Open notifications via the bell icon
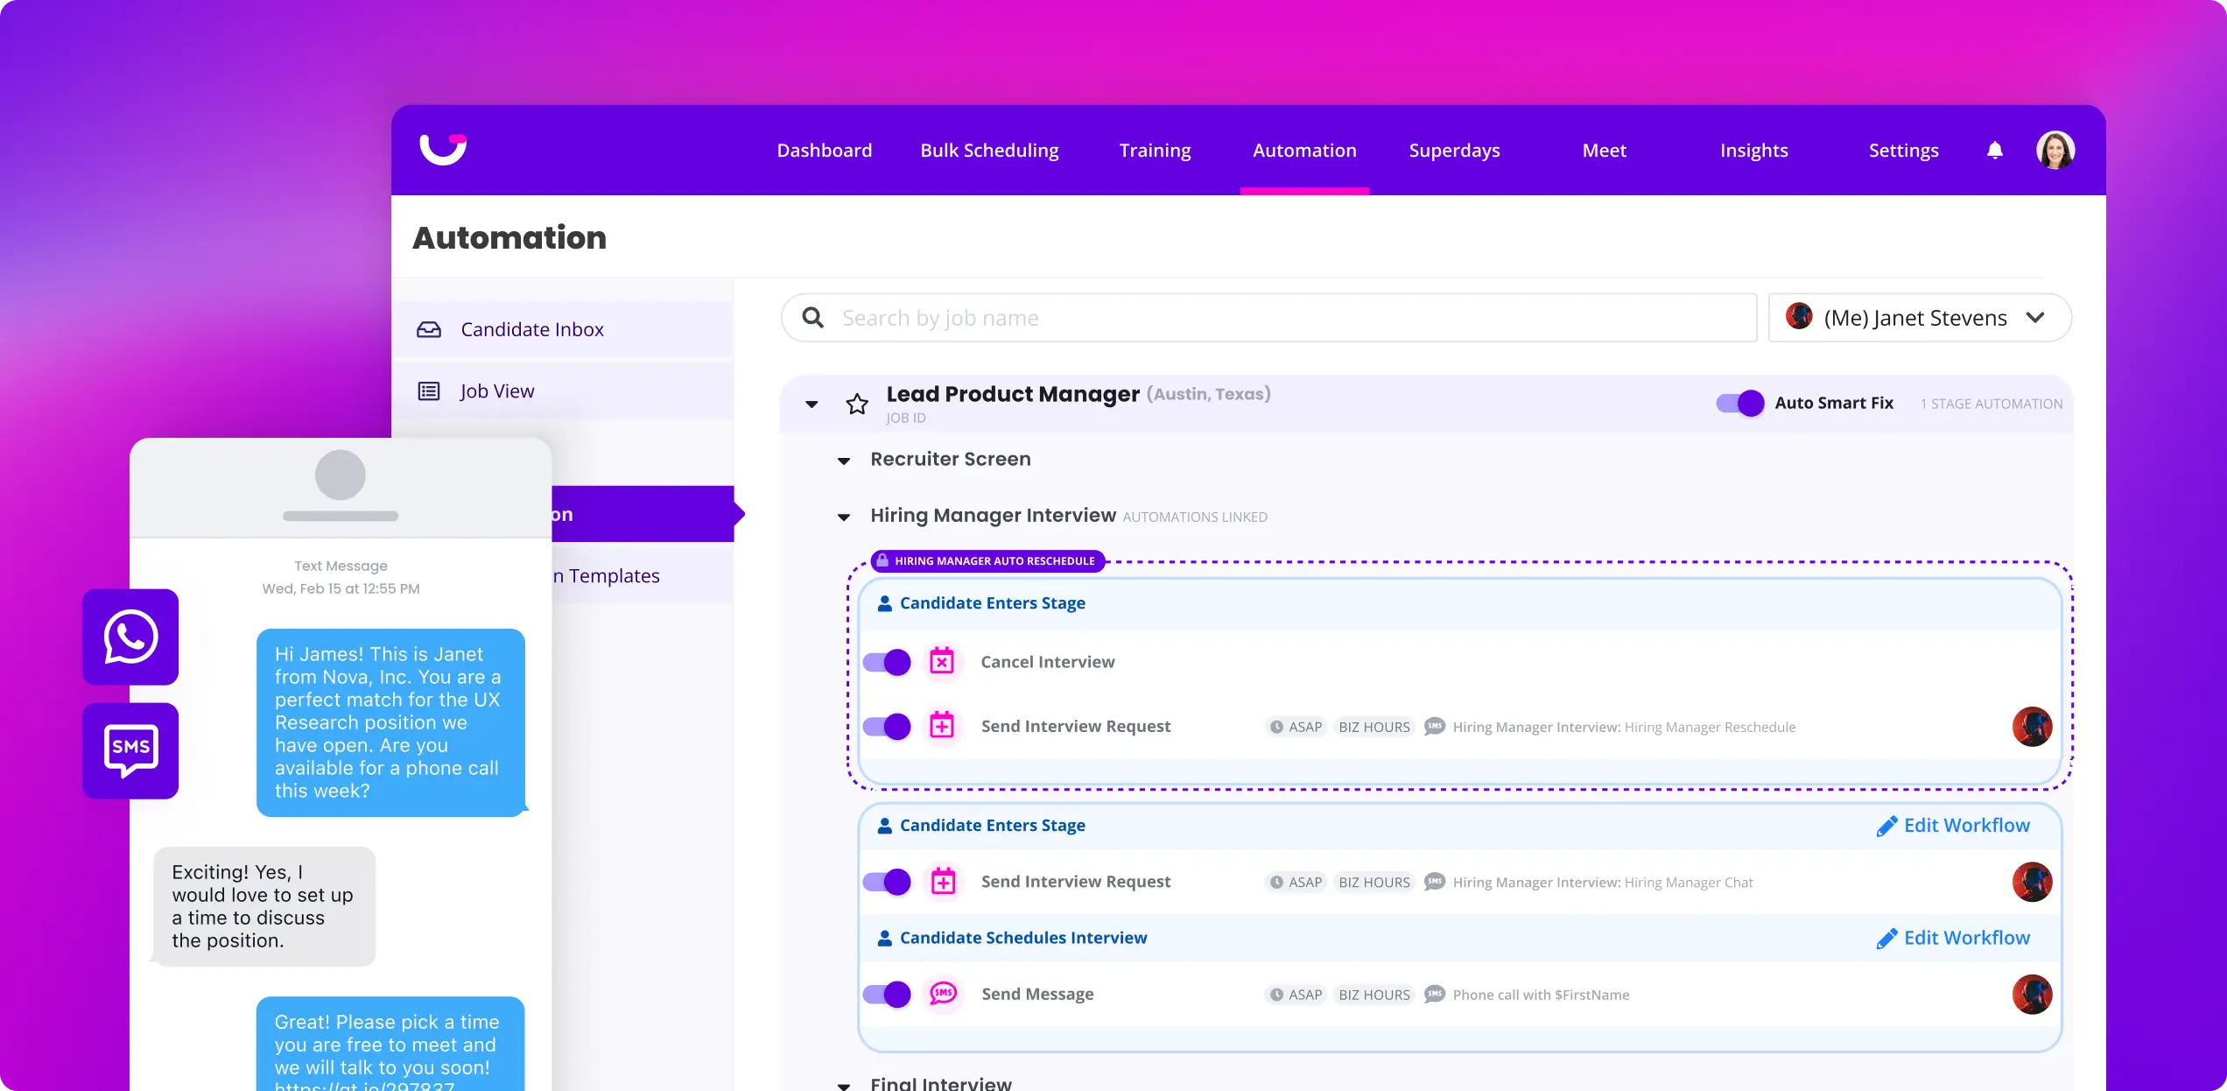The width and height of the screenshot is (2227, 1091). 1994,150
